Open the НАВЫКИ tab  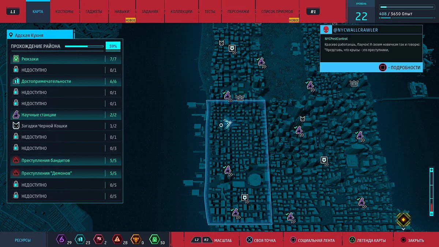coord(122,11)
